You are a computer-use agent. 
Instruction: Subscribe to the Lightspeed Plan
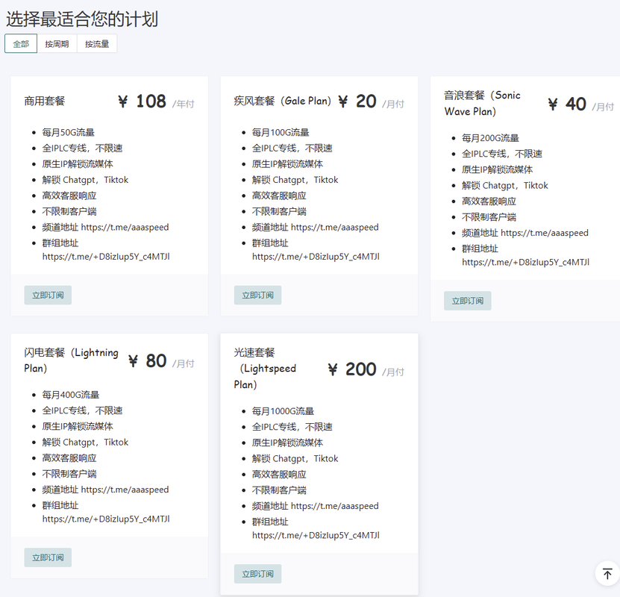(258, 574)
